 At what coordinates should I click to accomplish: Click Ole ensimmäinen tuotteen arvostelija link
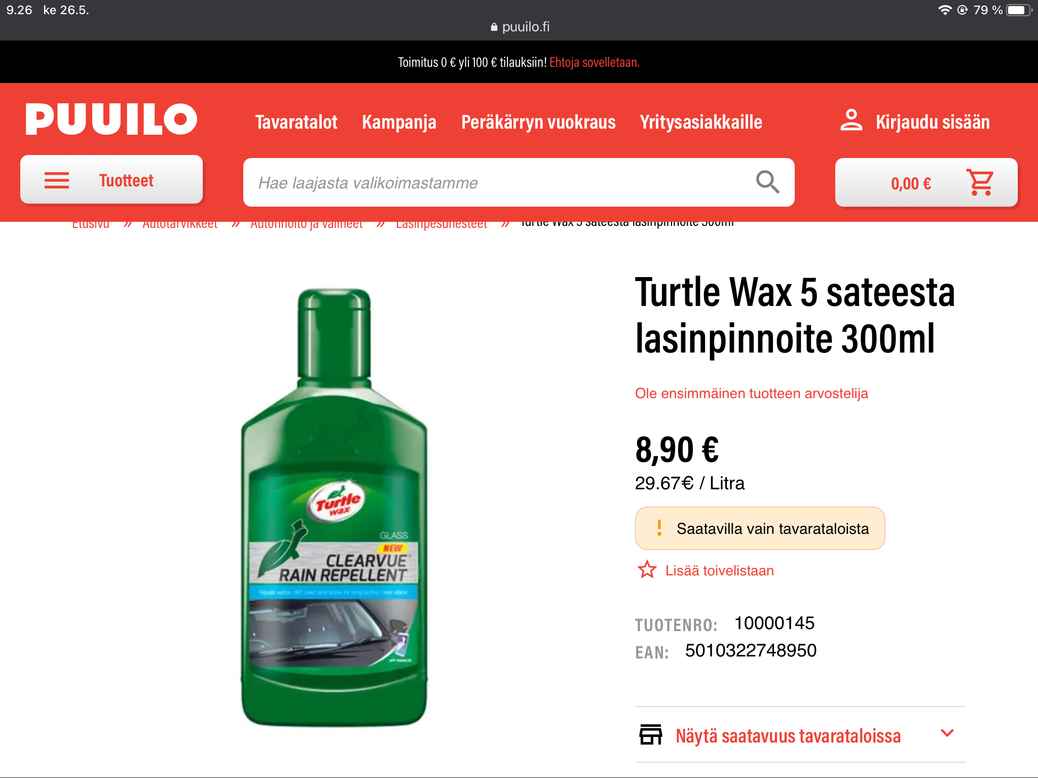point(752,393)
